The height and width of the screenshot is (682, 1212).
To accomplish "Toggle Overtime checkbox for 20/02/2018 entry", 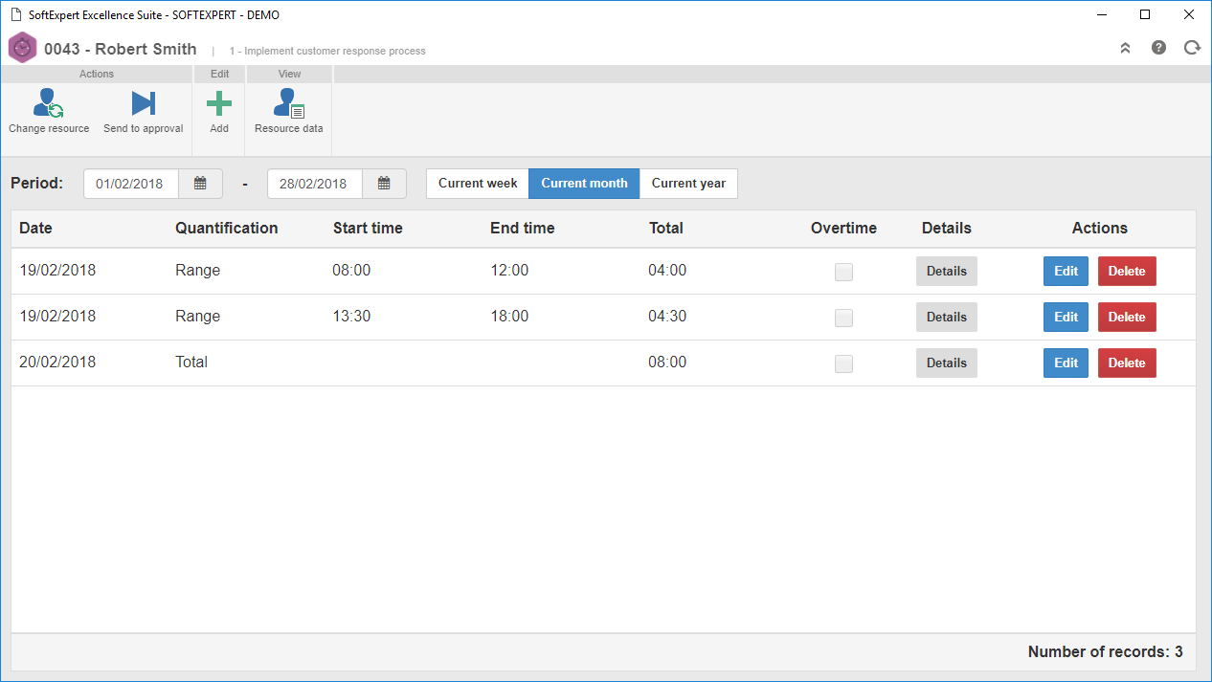I will click(x=843, y=363).
